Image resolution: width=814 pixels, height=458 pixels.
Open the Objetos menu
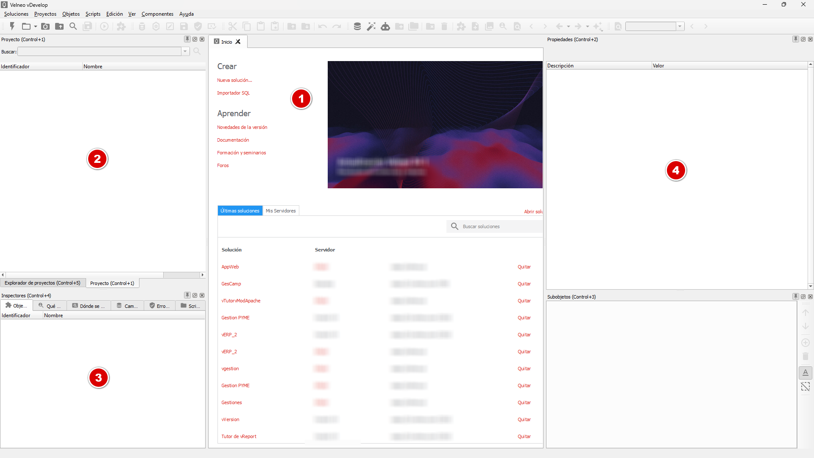click(71, 14)
